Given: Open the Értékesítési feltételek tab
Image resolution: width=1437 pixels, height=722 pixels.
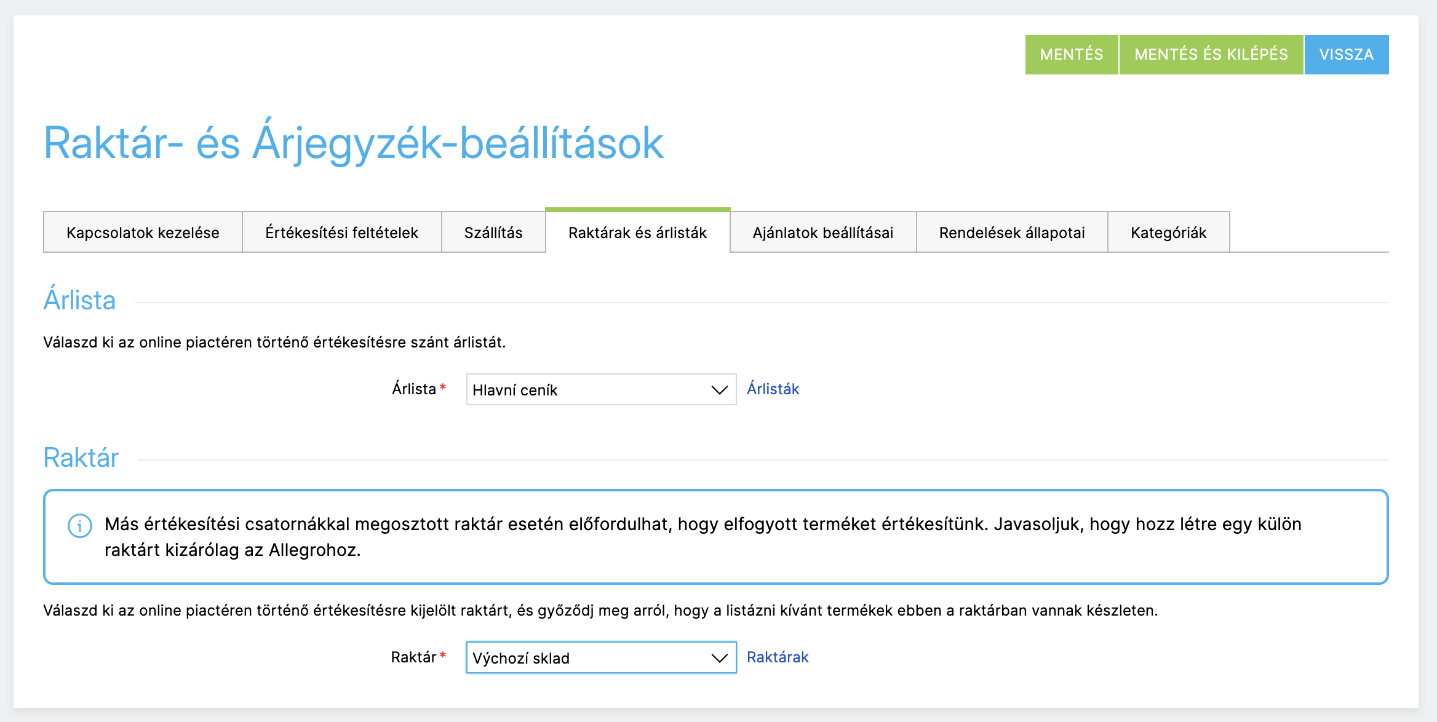Looking at the screenshot, I should click(341, 232).
